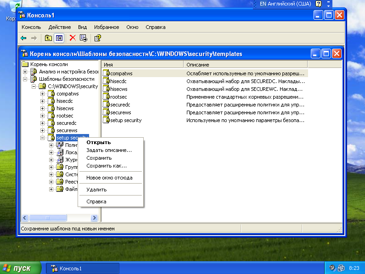Image resolution: width=365 pixels, height=274 pixels.
Task: Click the red Delete X toolbar icon
Action: pos(73,38)
